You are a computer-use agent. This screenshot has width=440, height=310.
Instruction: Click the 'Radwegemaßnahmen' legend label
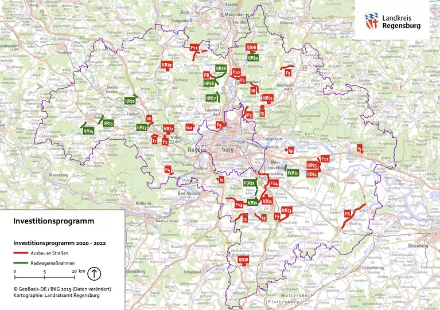[x=53, y=263]
